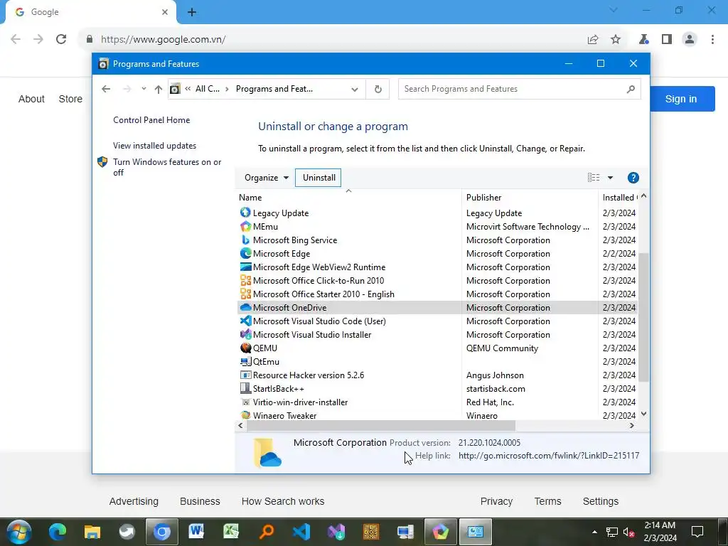Open View installed updates link
Screen dimensions: 728x546
pyautogui.click(x=154, y=145)
